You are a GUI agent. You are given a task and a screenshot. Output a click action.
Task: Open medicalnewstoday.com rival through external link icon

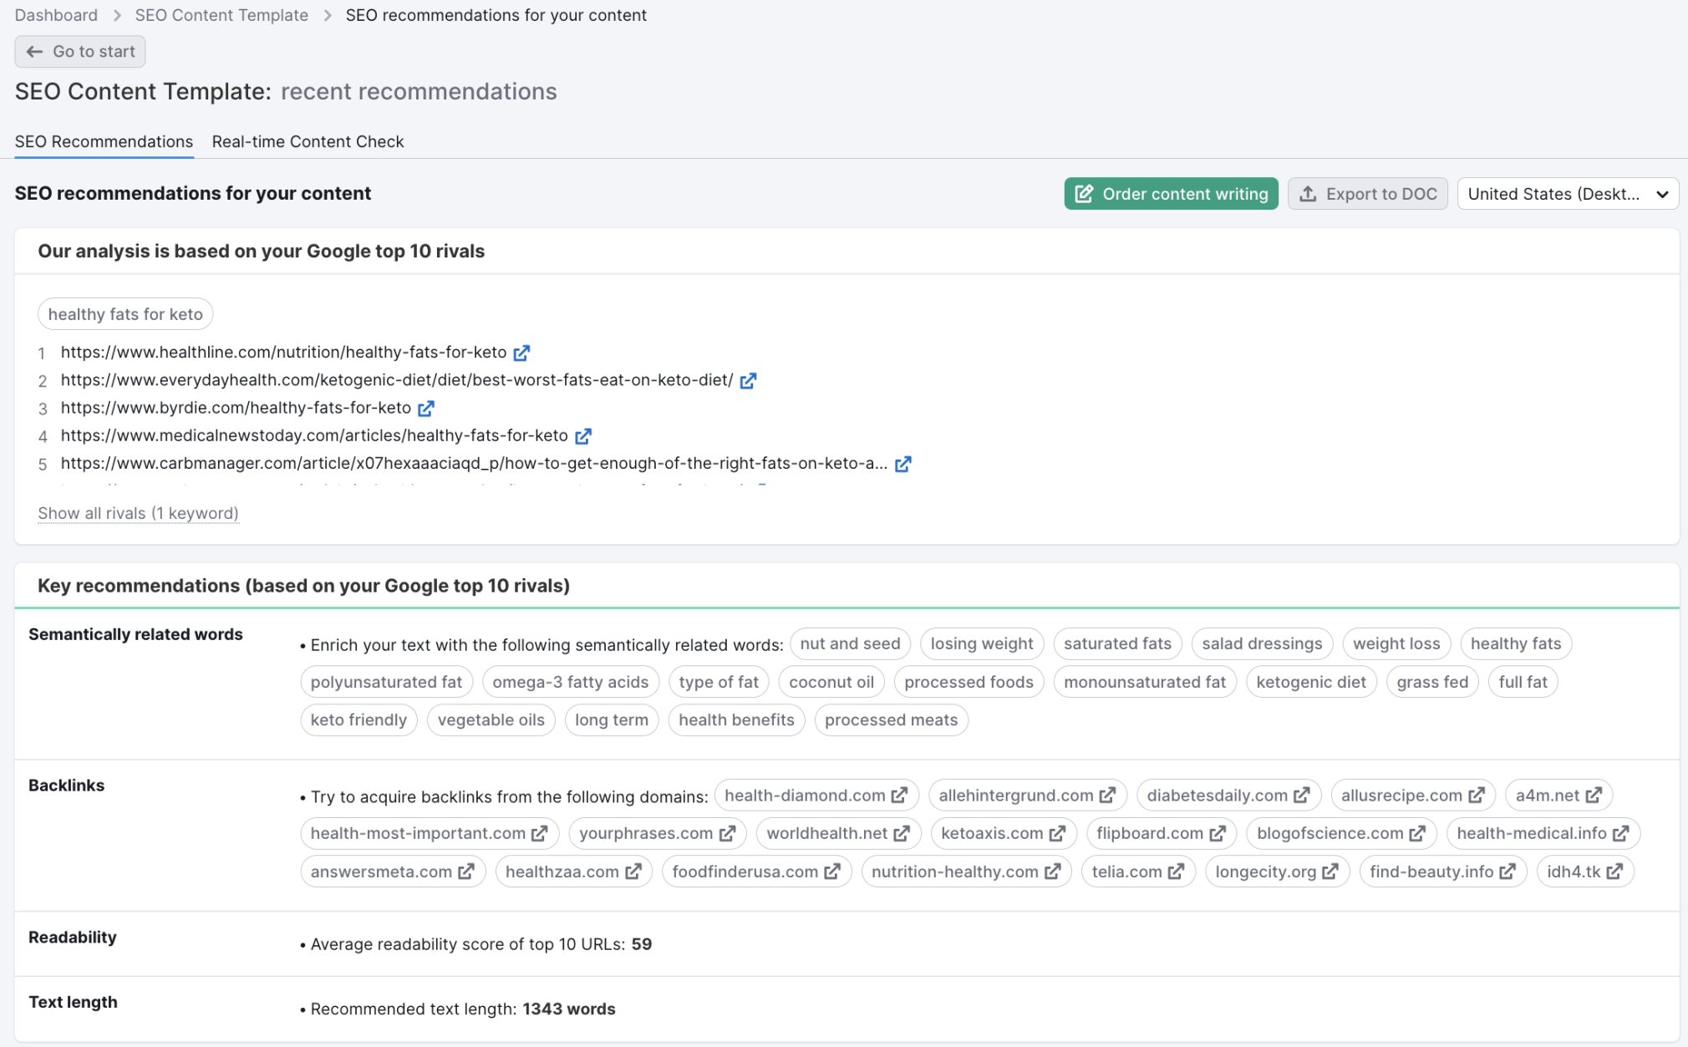click(x=583, y=435)
